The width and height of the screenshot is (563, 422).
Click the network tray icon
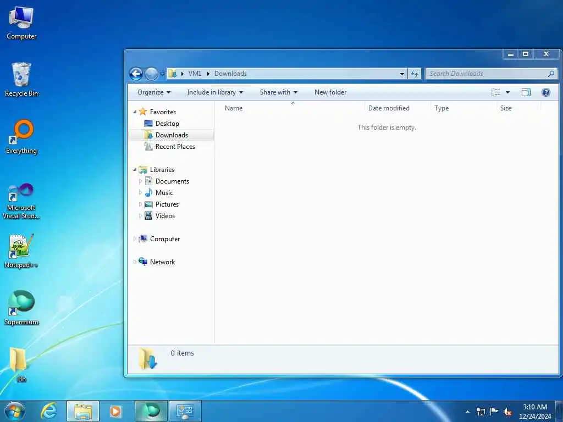coord(481,412)
